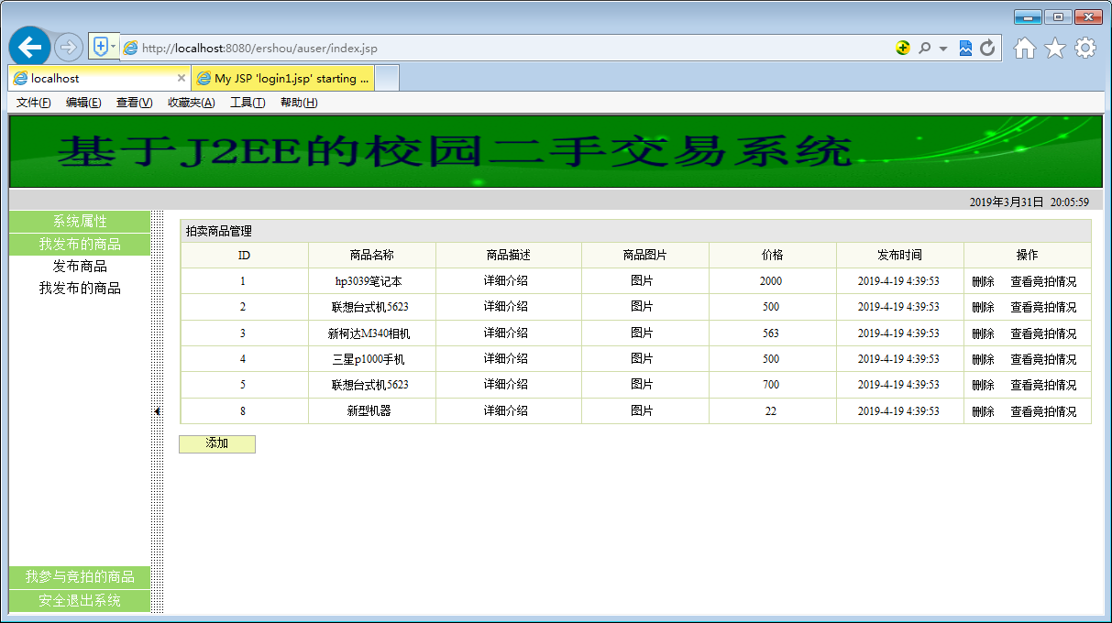This screenshot has width=1112, height=623.
Task: Click 图片 for 新柯达M340相机
Action: [642, 333]
